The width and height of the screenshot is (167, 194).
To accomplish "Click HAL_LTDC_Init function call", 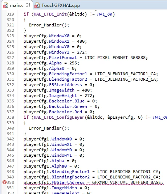I will 50,14.
